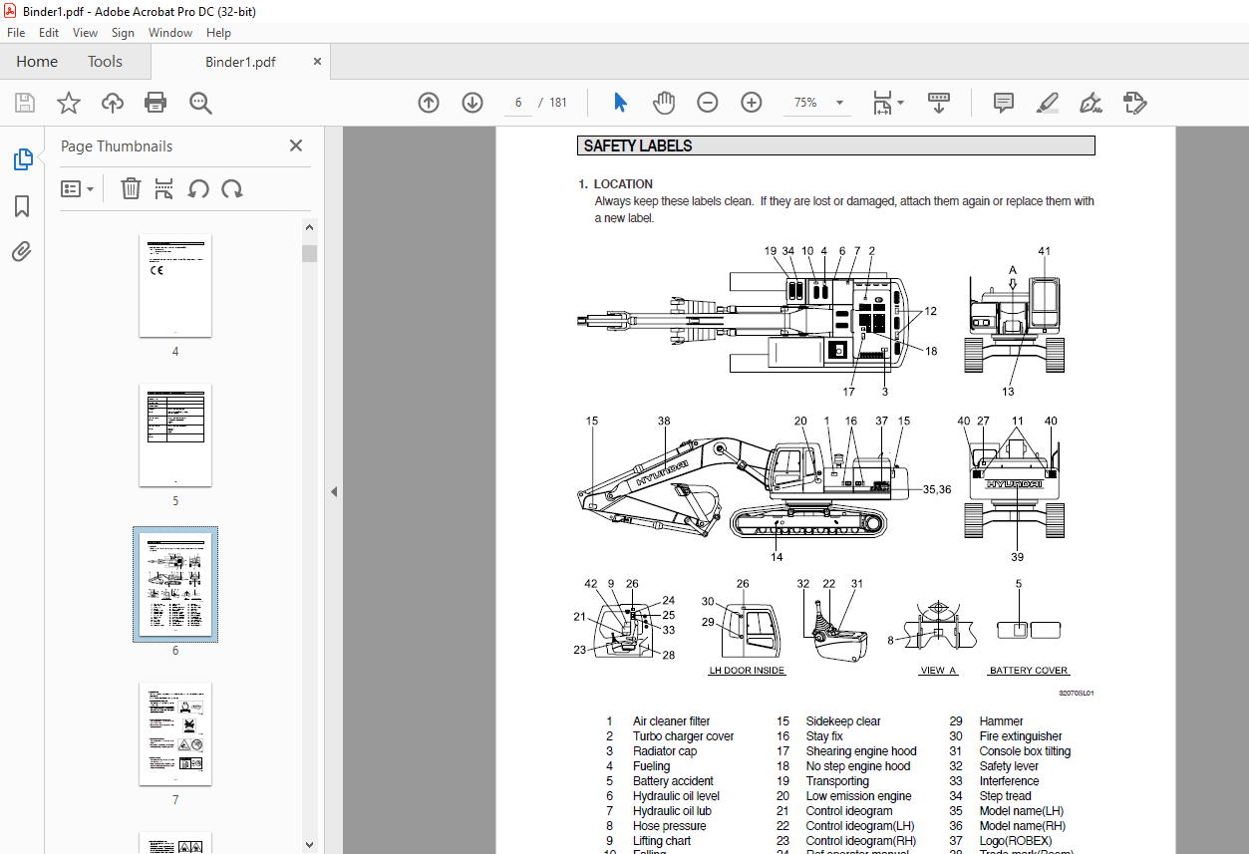Activate the hand pan tool
The height and width of the screenshot is (854, 1249).
tap(664, 103)
